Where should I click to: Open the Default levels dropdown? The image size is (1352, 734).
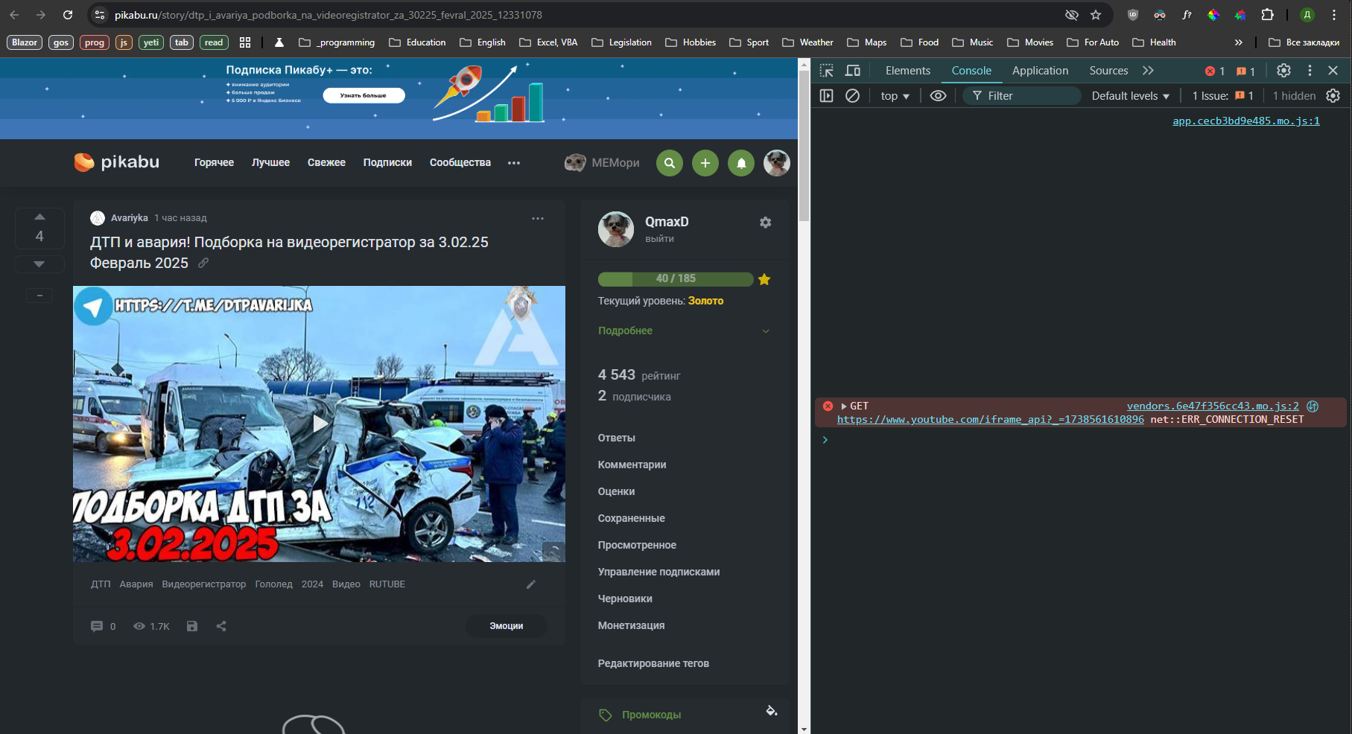pyautogui.click(x=1130, y=96)
